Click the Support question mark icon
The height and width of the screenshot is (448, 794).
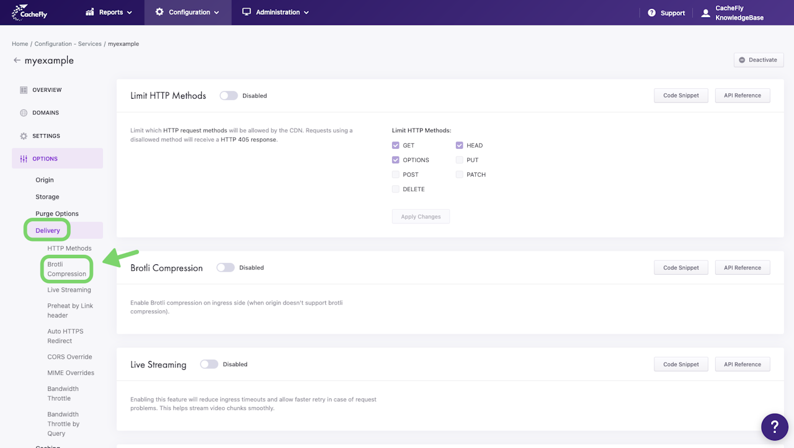651,13
